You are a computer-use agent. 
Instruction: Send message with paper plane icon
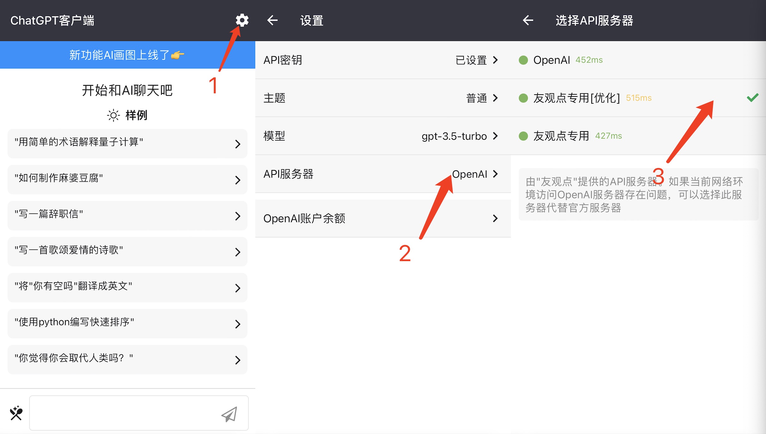pyautogui.click(x=229, y=414)
